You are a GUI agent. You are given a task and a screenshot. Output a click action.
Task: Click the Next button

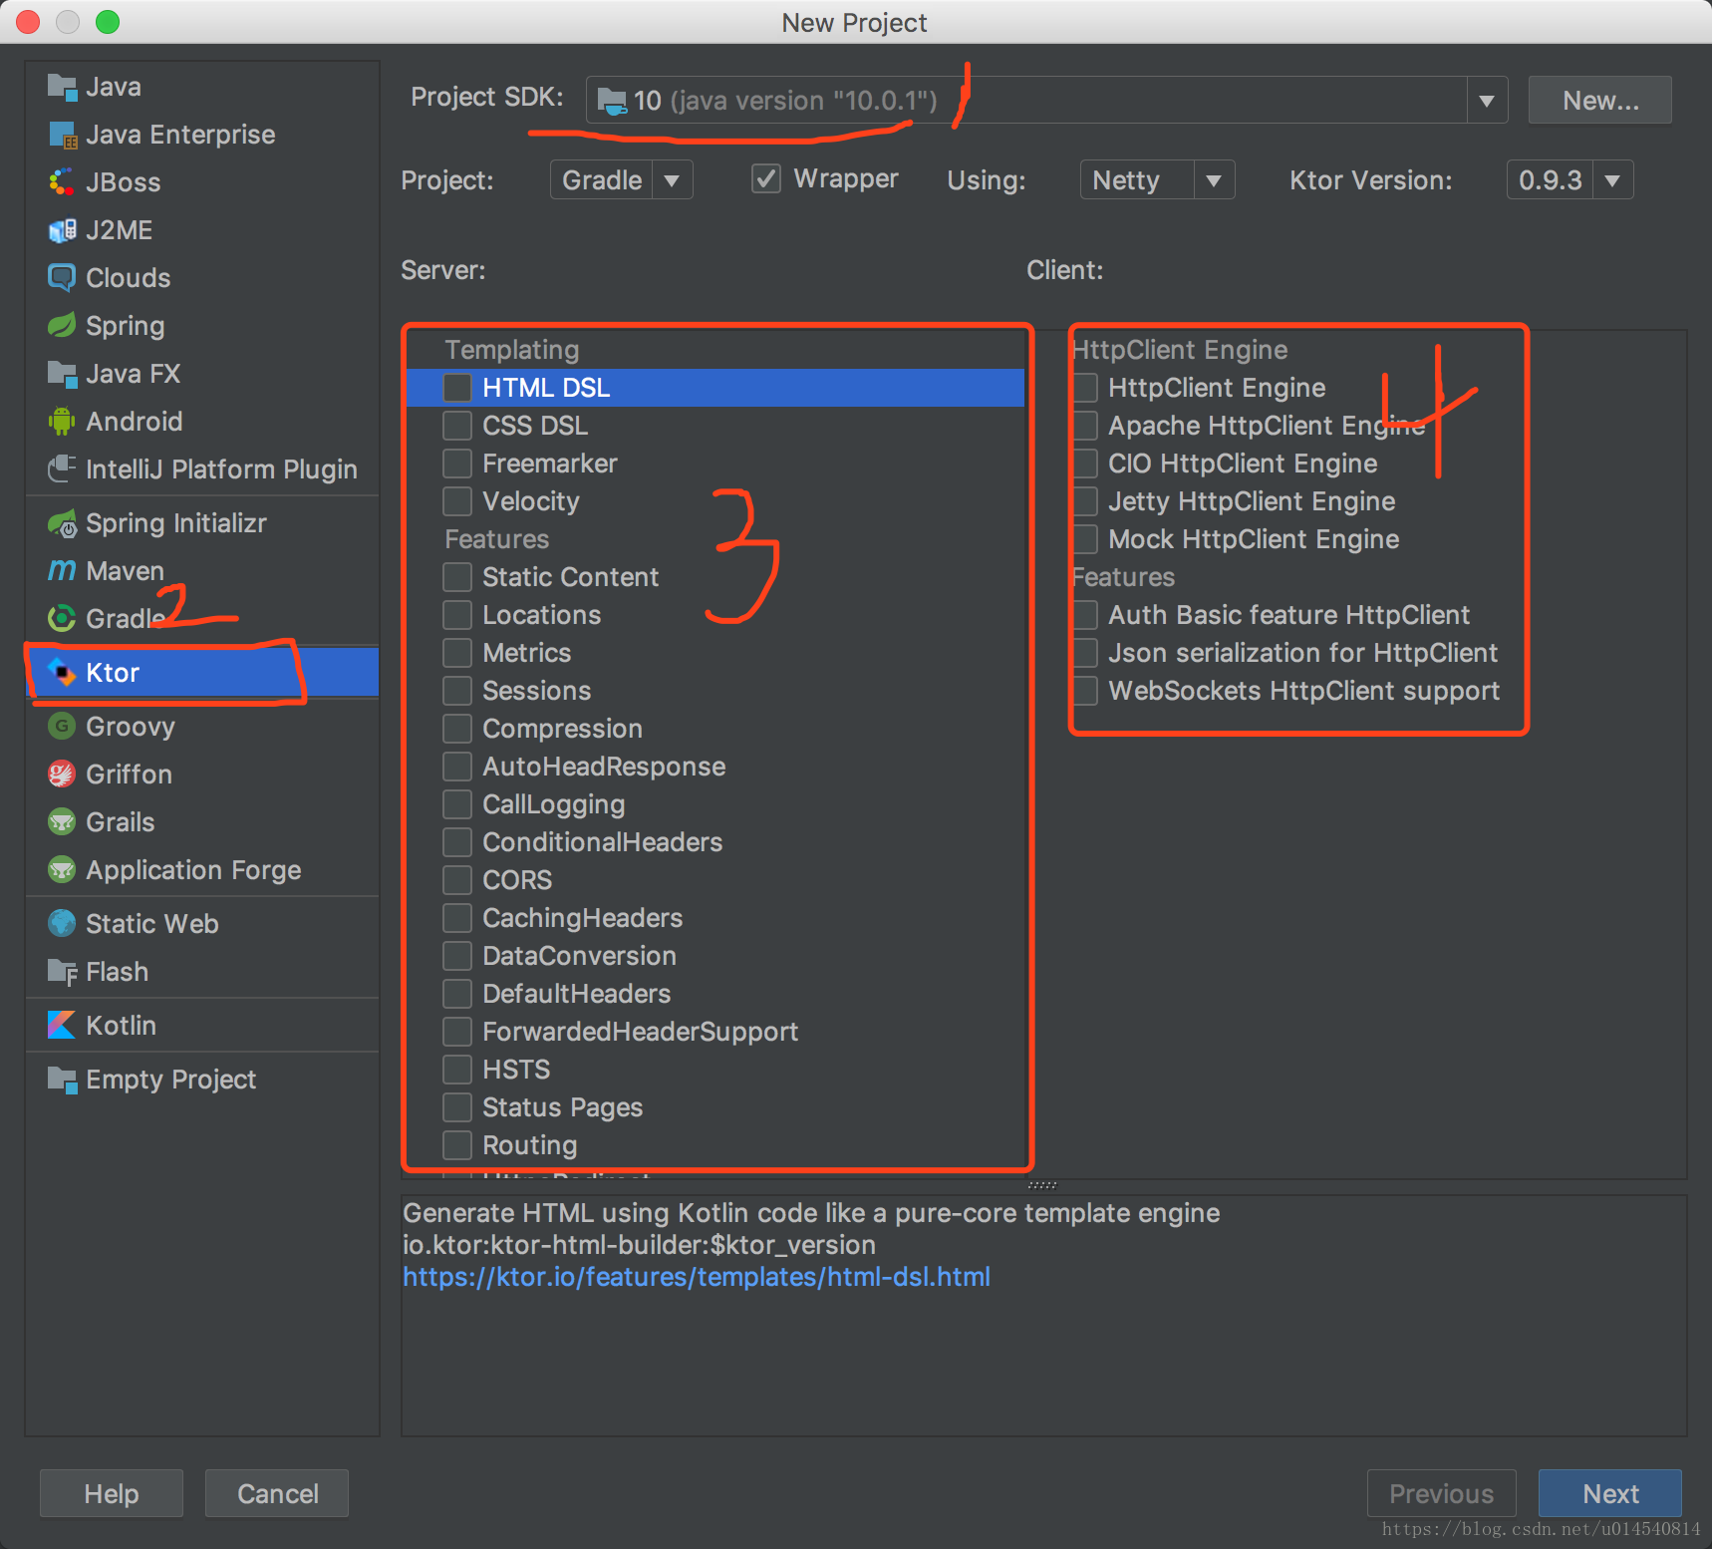coord(1610,1493)
